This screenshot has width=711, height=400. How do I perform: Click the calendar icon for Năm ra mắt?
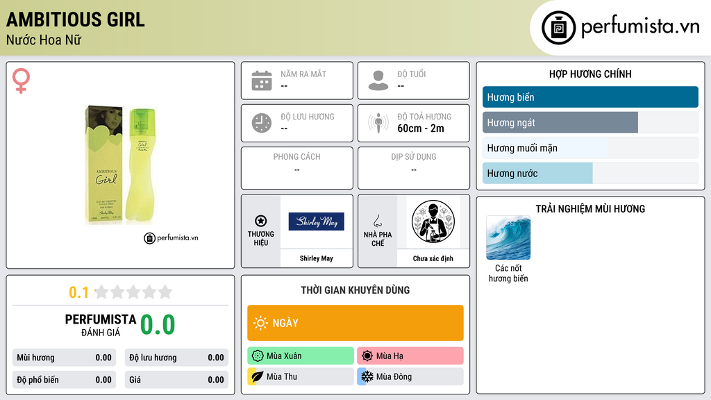point(262,81)
